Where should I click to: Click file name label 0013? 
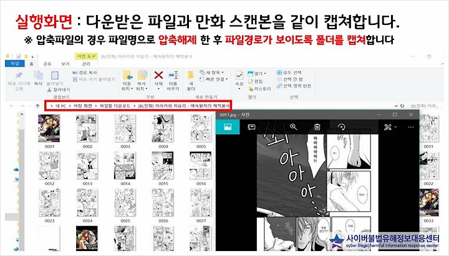[x=87, y=184]
